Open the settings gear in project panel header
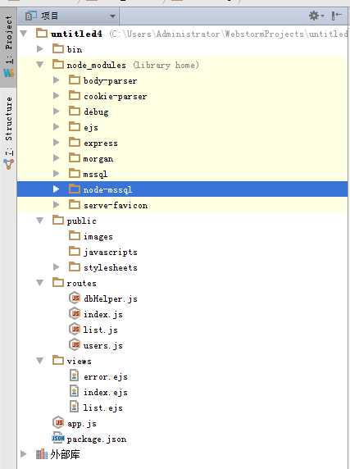Image resolution: width=350 pixels, height=469 pixels. pos(316,16)
